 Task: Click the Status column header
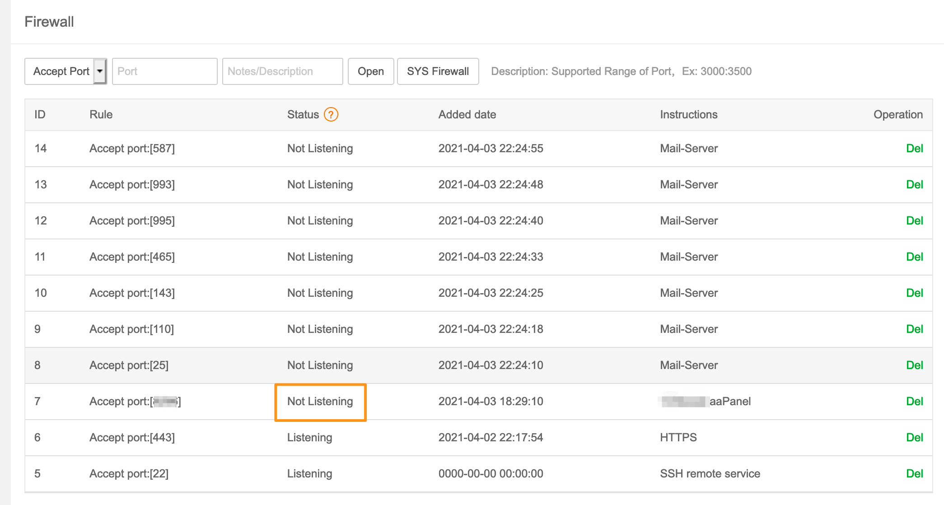(303, 115)
